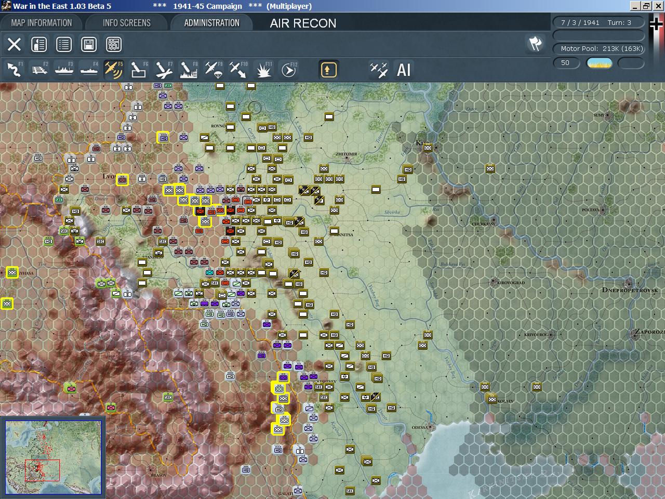Image resolution: width=665 pixels, height=499 pixels.
Task: Click the AIR RECON mode title
Action: 303,23
